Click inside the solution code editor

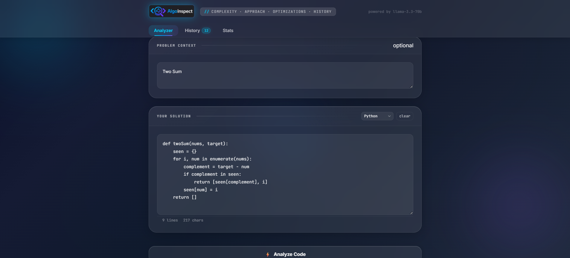coord(285,174)
